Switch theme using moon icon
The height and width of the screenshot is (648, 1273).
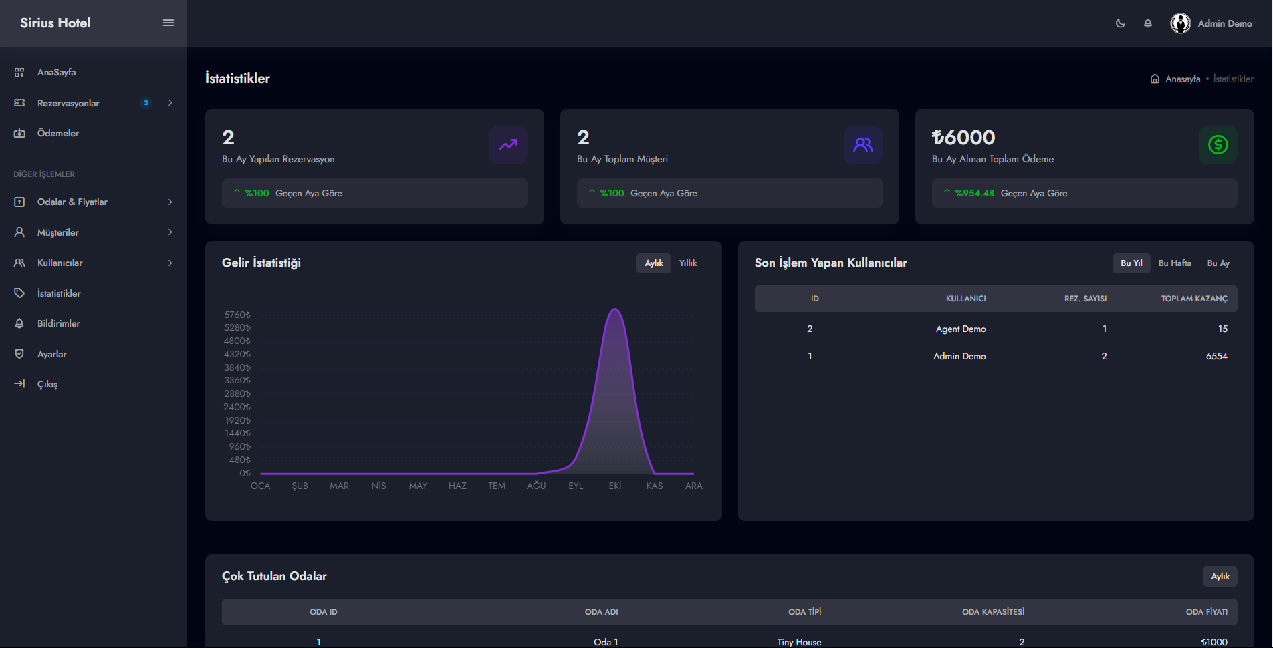1121,23
